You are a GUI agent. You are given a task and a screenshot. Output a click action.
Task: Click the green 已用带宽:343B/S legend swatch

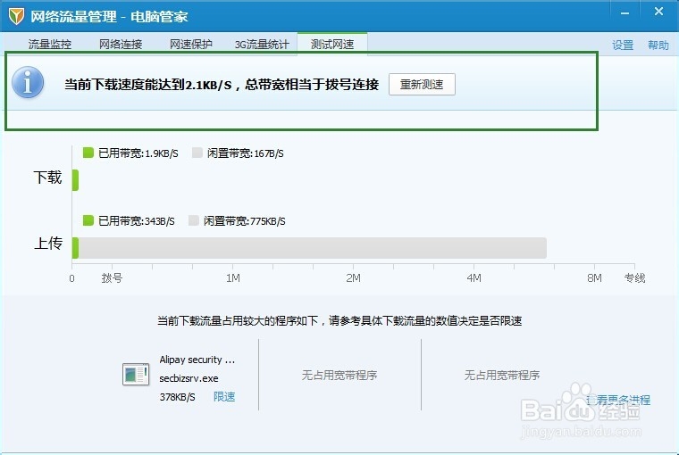[88, 220]
